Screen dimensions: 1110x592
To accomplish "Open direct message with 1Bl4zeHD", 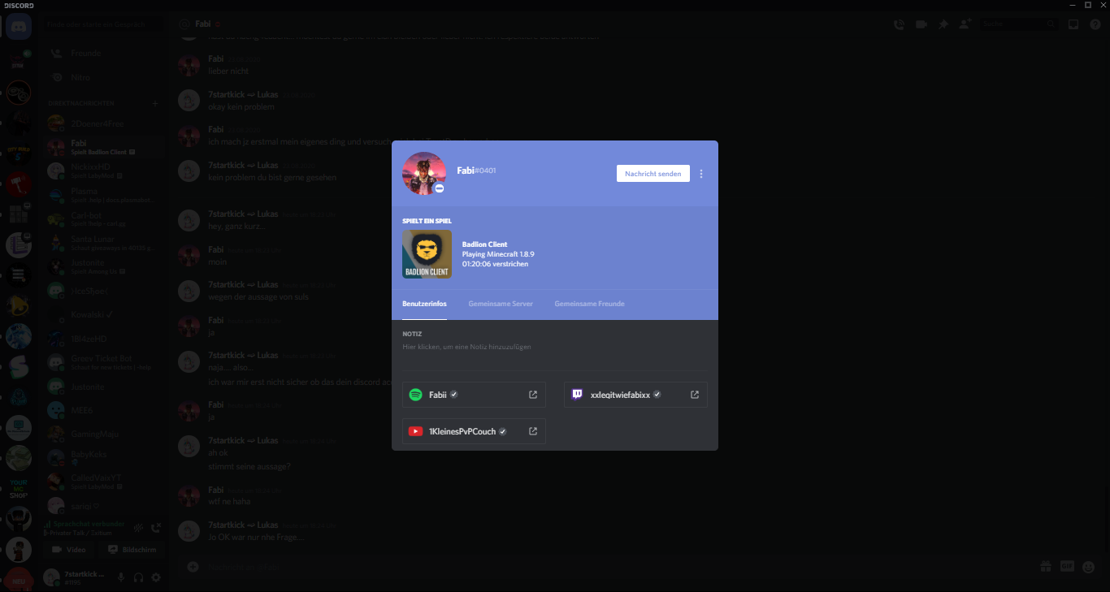I will [x=106, y=339].
